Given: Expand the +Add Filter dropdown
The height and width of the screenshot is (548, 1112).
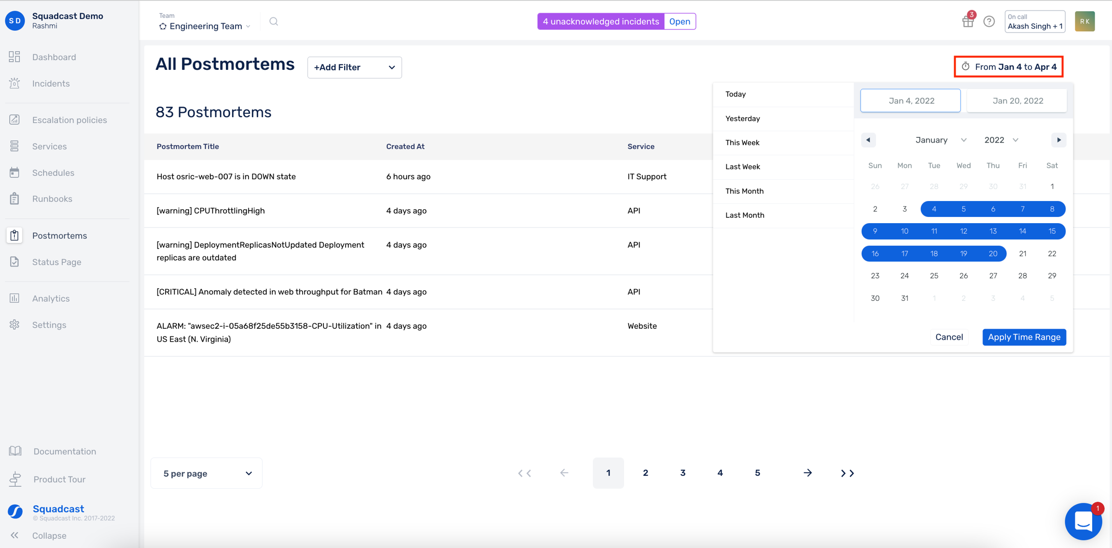Looking at the screenshot, I should click(354, 67).
